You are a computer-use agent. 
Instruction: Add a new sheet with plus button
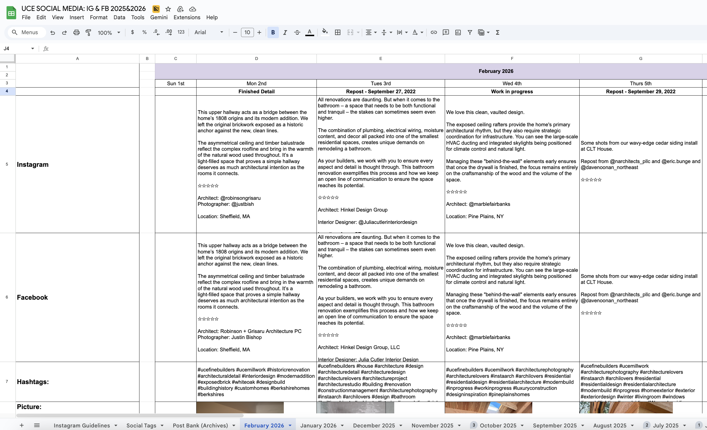click(x=22, y=425)
